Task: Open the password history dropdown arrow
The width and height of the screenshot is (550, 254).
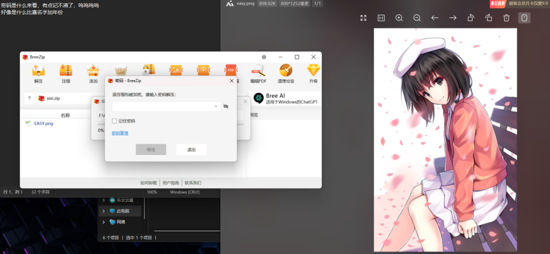Action: pyautogui.click(x=216, y=106)
